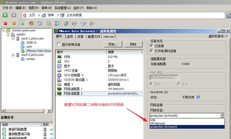Viewport: 231px width, 139px height.
Task: Select the 自动 MAC address radio button
Action: 151,84
